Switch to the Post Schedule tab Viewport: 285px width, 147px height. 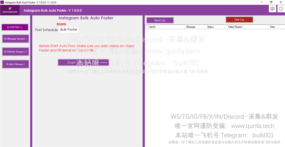pos(46,30)
